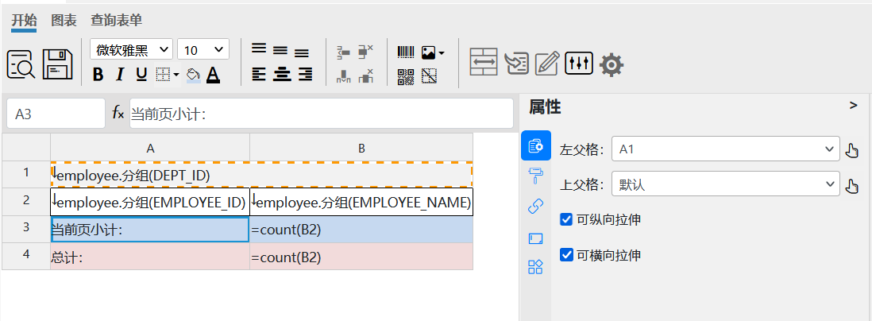Screen dimensions: 872x321
Task: Open the fill color bucket picker
Action: coord(193,75)
